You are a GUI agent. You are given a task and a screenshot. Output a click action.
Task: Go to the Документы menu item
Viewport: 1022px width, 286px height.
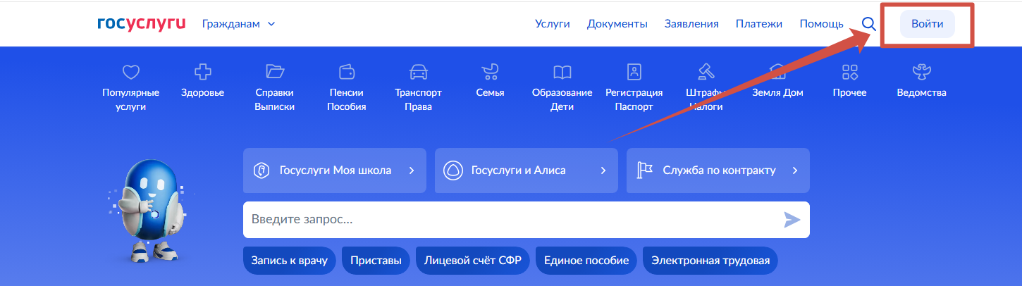(617, 24)
